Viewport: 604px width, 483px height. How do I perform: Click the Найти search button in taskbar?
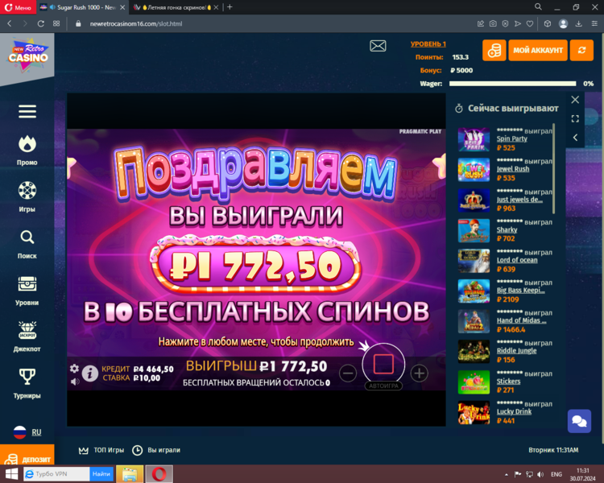(101, 474)
